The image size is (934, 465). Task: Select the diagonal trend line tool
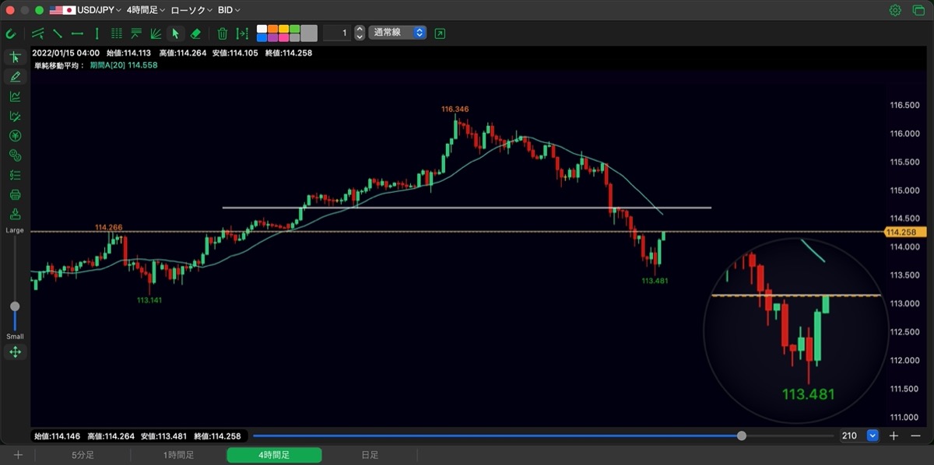(57, 33)
